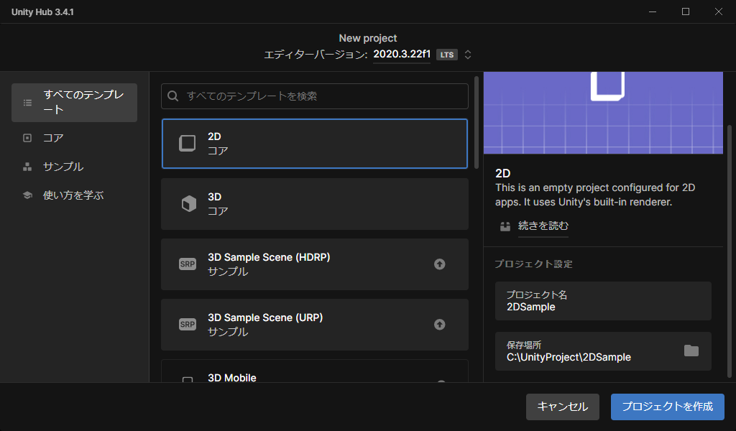Select the 使い方を学ぶ category
Viewport: 736px width, 431px height.
74,195
